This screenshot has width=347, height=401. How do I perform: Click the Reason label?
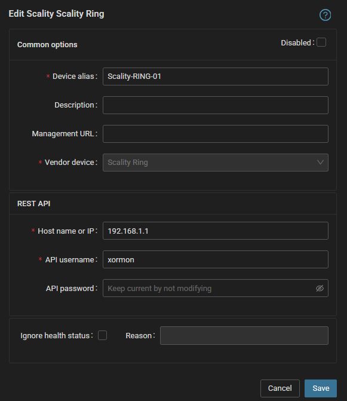[139, 335]
